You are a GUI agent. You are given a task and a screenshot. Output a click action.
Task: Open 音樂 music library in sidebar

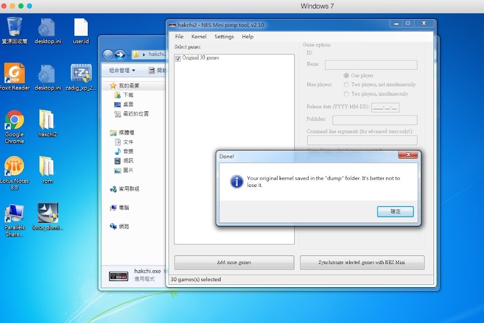124,151
